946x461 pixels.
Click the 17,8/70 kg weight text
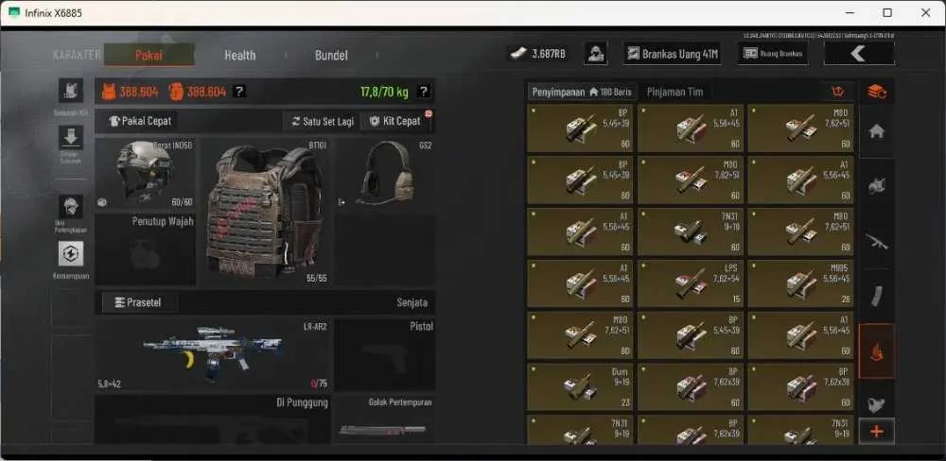tap(384, 92)
